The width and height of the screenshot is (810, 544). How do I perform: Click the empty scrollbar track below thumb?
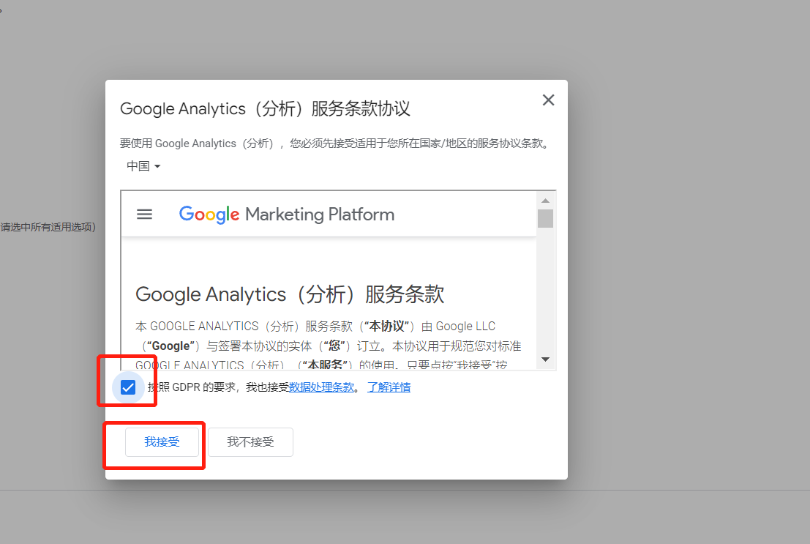[x=545, y=290]
